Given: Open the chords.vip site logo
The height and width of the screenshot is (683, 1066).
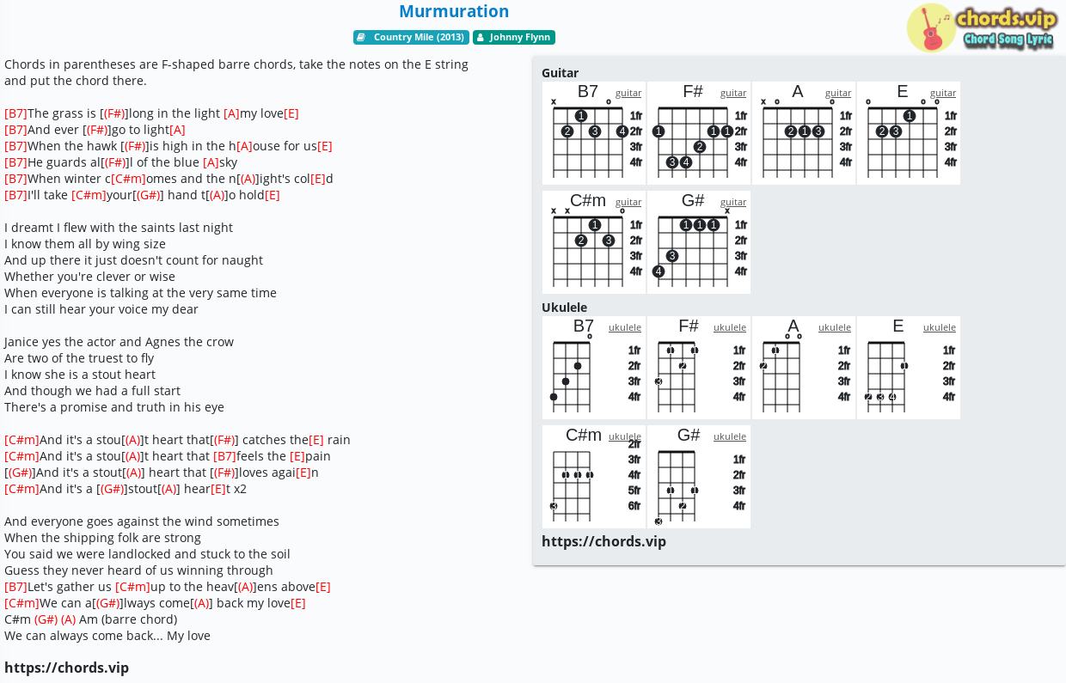Looking at the screenshot, I should coord(981,27).
